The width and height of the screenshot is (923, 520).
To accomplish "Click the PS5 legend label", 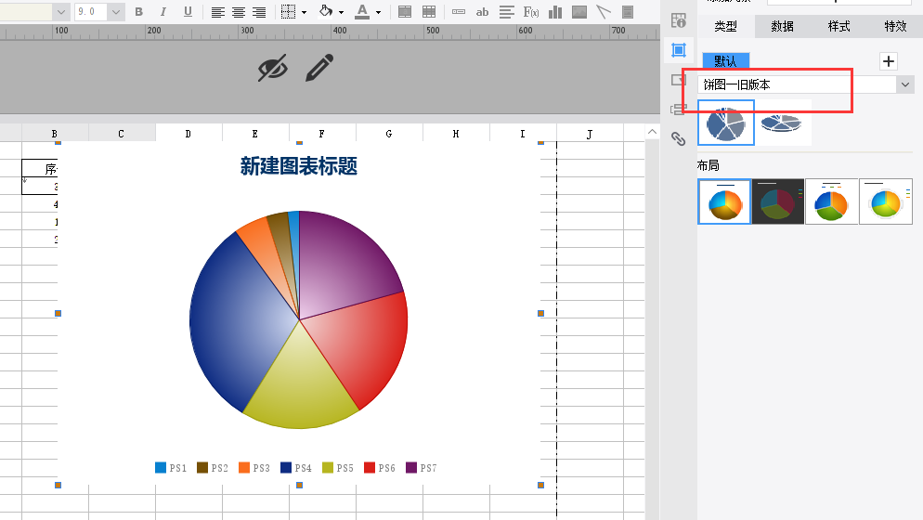I will click(x=344, y=468).
